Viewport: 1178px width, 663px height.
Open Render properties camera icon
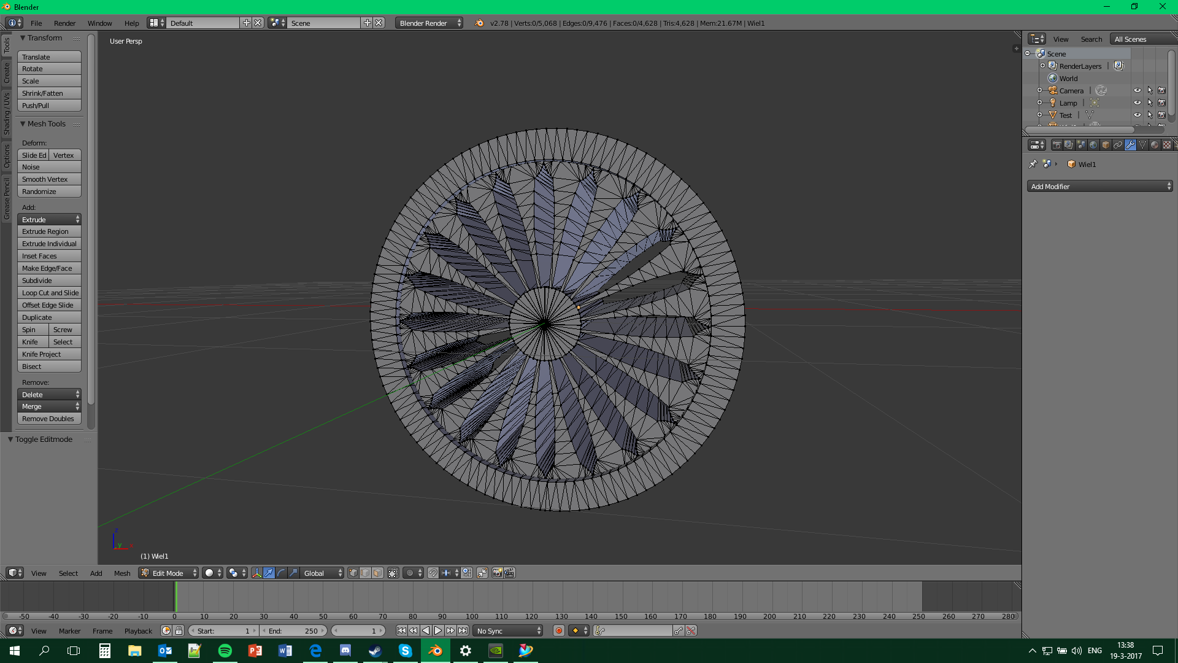coord(1057,145)
